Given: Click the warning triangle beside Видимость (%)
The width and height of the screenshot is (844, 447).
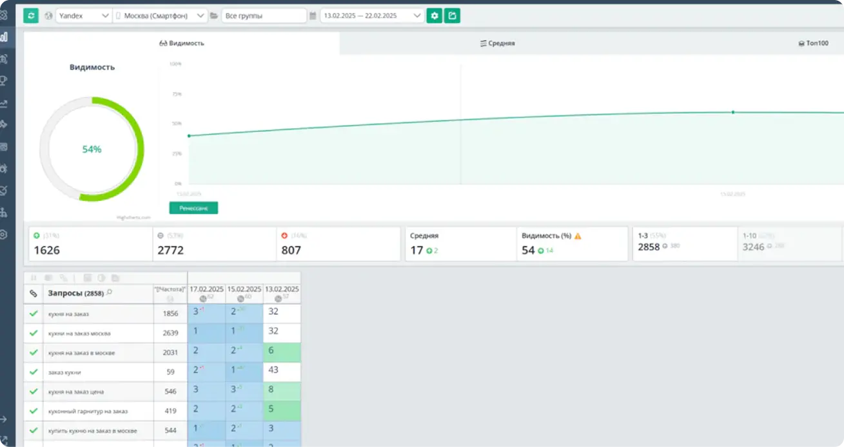Looking at the screenshot, I should 578,236.
